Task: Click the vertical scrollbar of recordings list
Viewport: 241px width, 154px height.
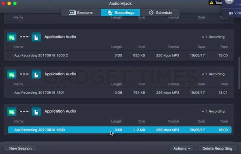Action: (240, 73)
